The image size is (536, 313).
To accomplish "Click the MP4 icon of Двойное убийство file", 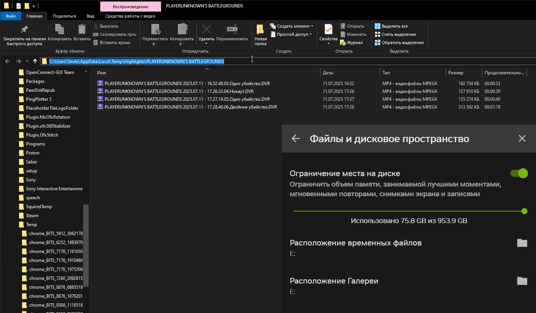I will (100, 107).
